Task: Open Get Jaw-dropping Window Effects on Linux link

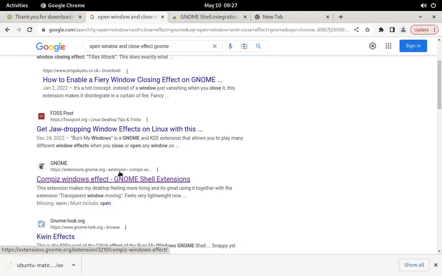Action: [119, 129]
